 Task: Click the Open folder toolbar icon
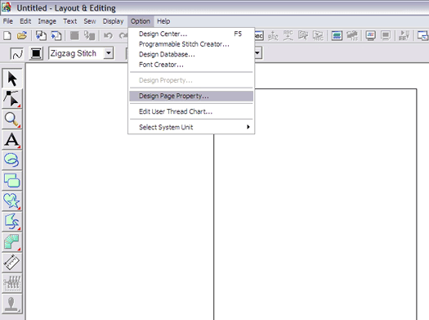[x=22, y=36]
